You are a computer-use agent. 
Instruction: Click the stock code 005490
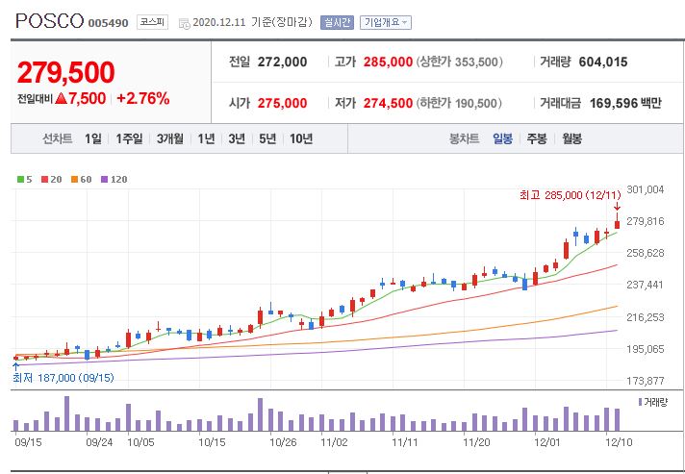pyautogui.click(x=109, y=23)
